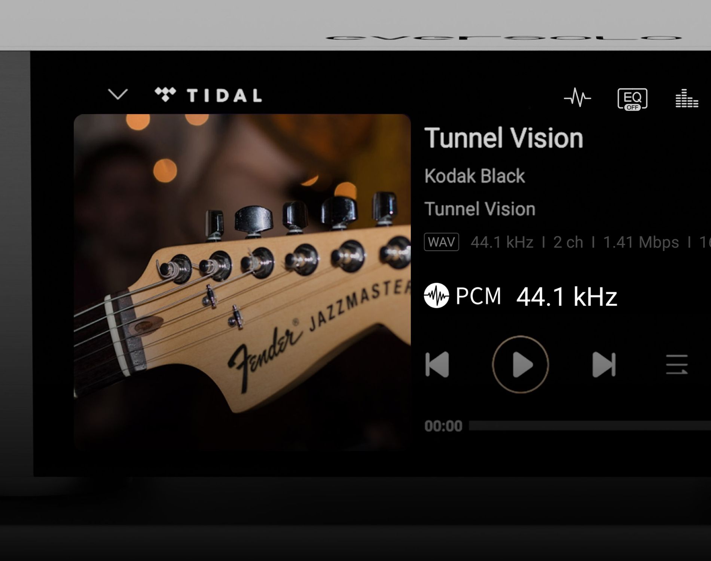Click the WAV format badge
The width and height of the screenshot is (711, 561).
pyautogui.click(x=442, y=242)
